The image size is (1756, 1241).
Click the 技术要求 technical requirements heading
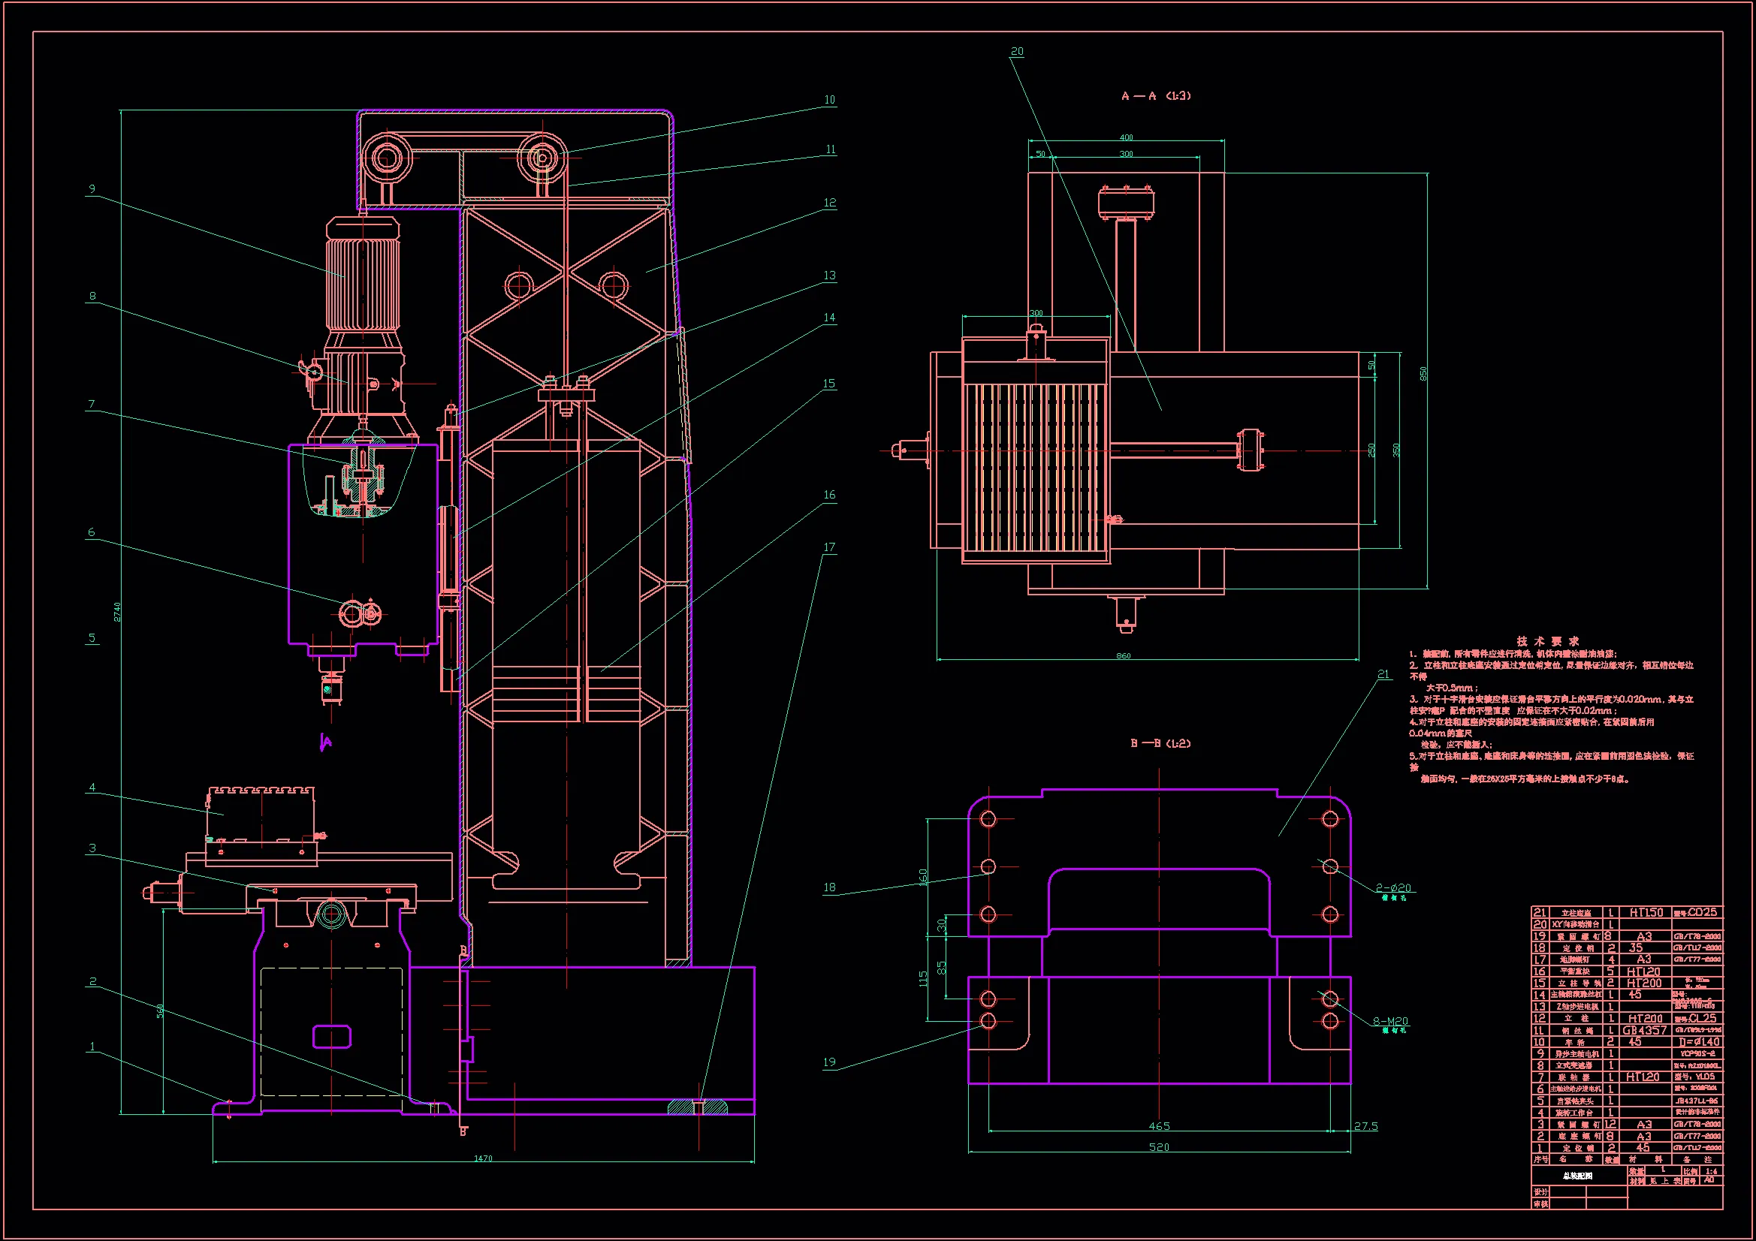(1548, 642)
